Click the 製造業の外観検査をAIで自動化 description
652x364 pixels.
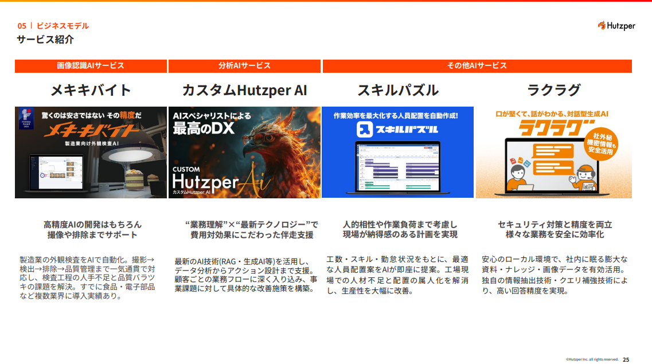click(87, 277)
